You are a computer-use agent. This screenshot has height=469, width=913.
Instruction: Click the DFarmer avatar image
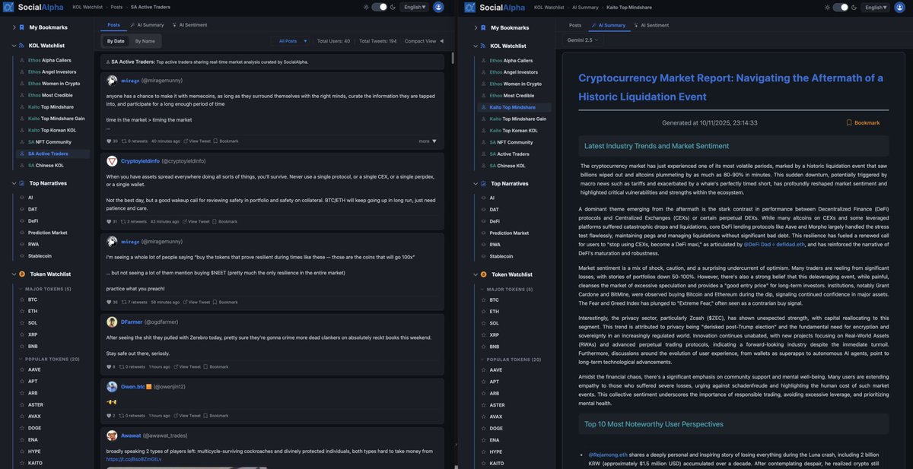(x=112, y=322)
